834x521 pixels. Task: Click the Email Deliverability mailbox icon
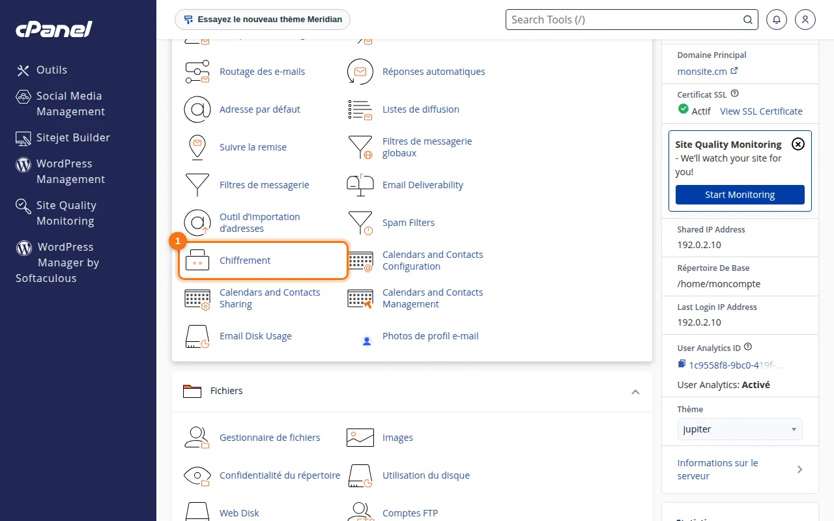click(360, 185)
